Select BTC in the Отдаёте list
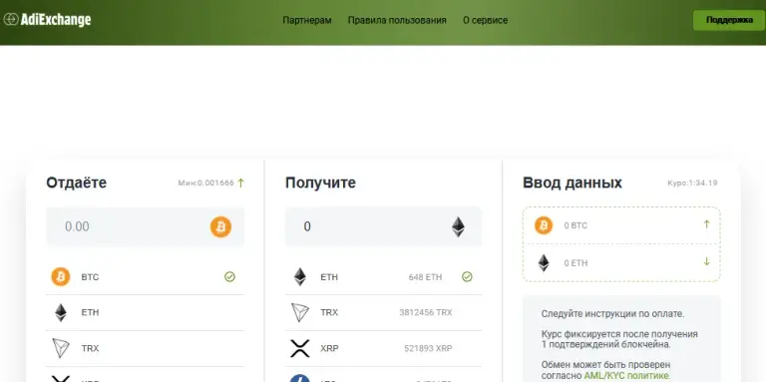Viewport: 766px width, 382px height. [x=145, y=277]
